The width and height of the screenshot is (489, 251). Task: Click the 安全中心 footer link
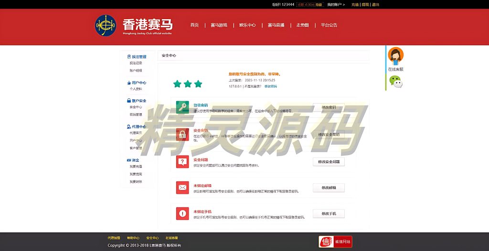[x=152, y=238]
